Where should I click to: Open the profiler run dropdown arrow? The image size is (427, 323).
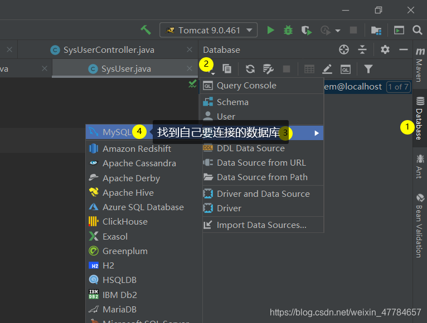pos(338,31)
